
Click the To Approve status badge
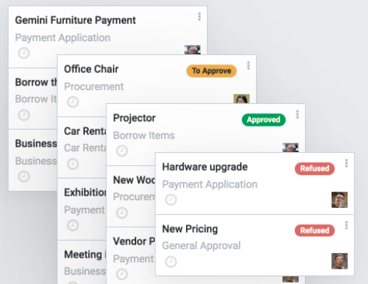tap(212, 71)
